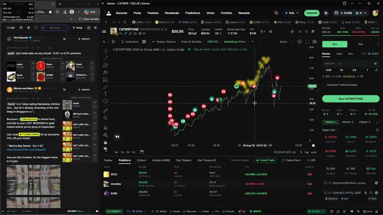This screenshot has height=215, width=383.
Task: Open the watchlist star in Axiom header
Action: (326, 13)
